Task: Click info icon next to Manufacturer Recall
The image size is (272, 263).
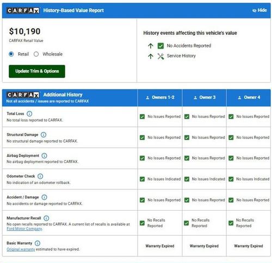Action: pos(46,218)
